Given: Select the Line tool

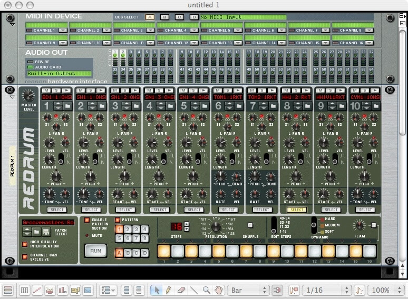Looking at the screenshot, I should [x=193, y=290].
